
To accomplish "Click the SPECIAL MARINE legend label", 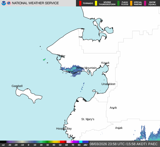I will [x=138, y=3].
